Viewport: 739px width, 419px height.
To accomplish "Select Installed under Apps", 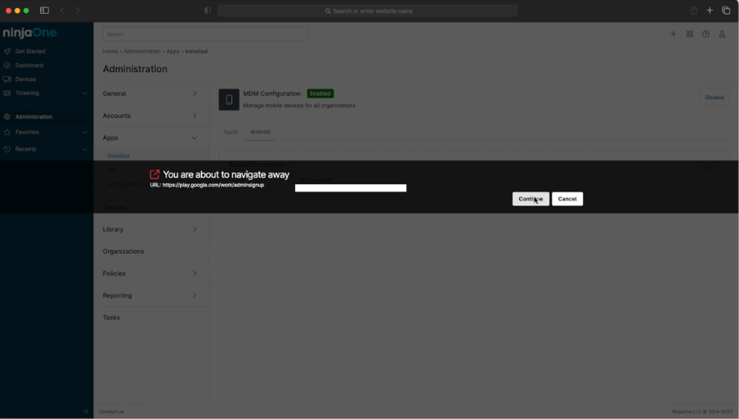I will click(119, 155).
